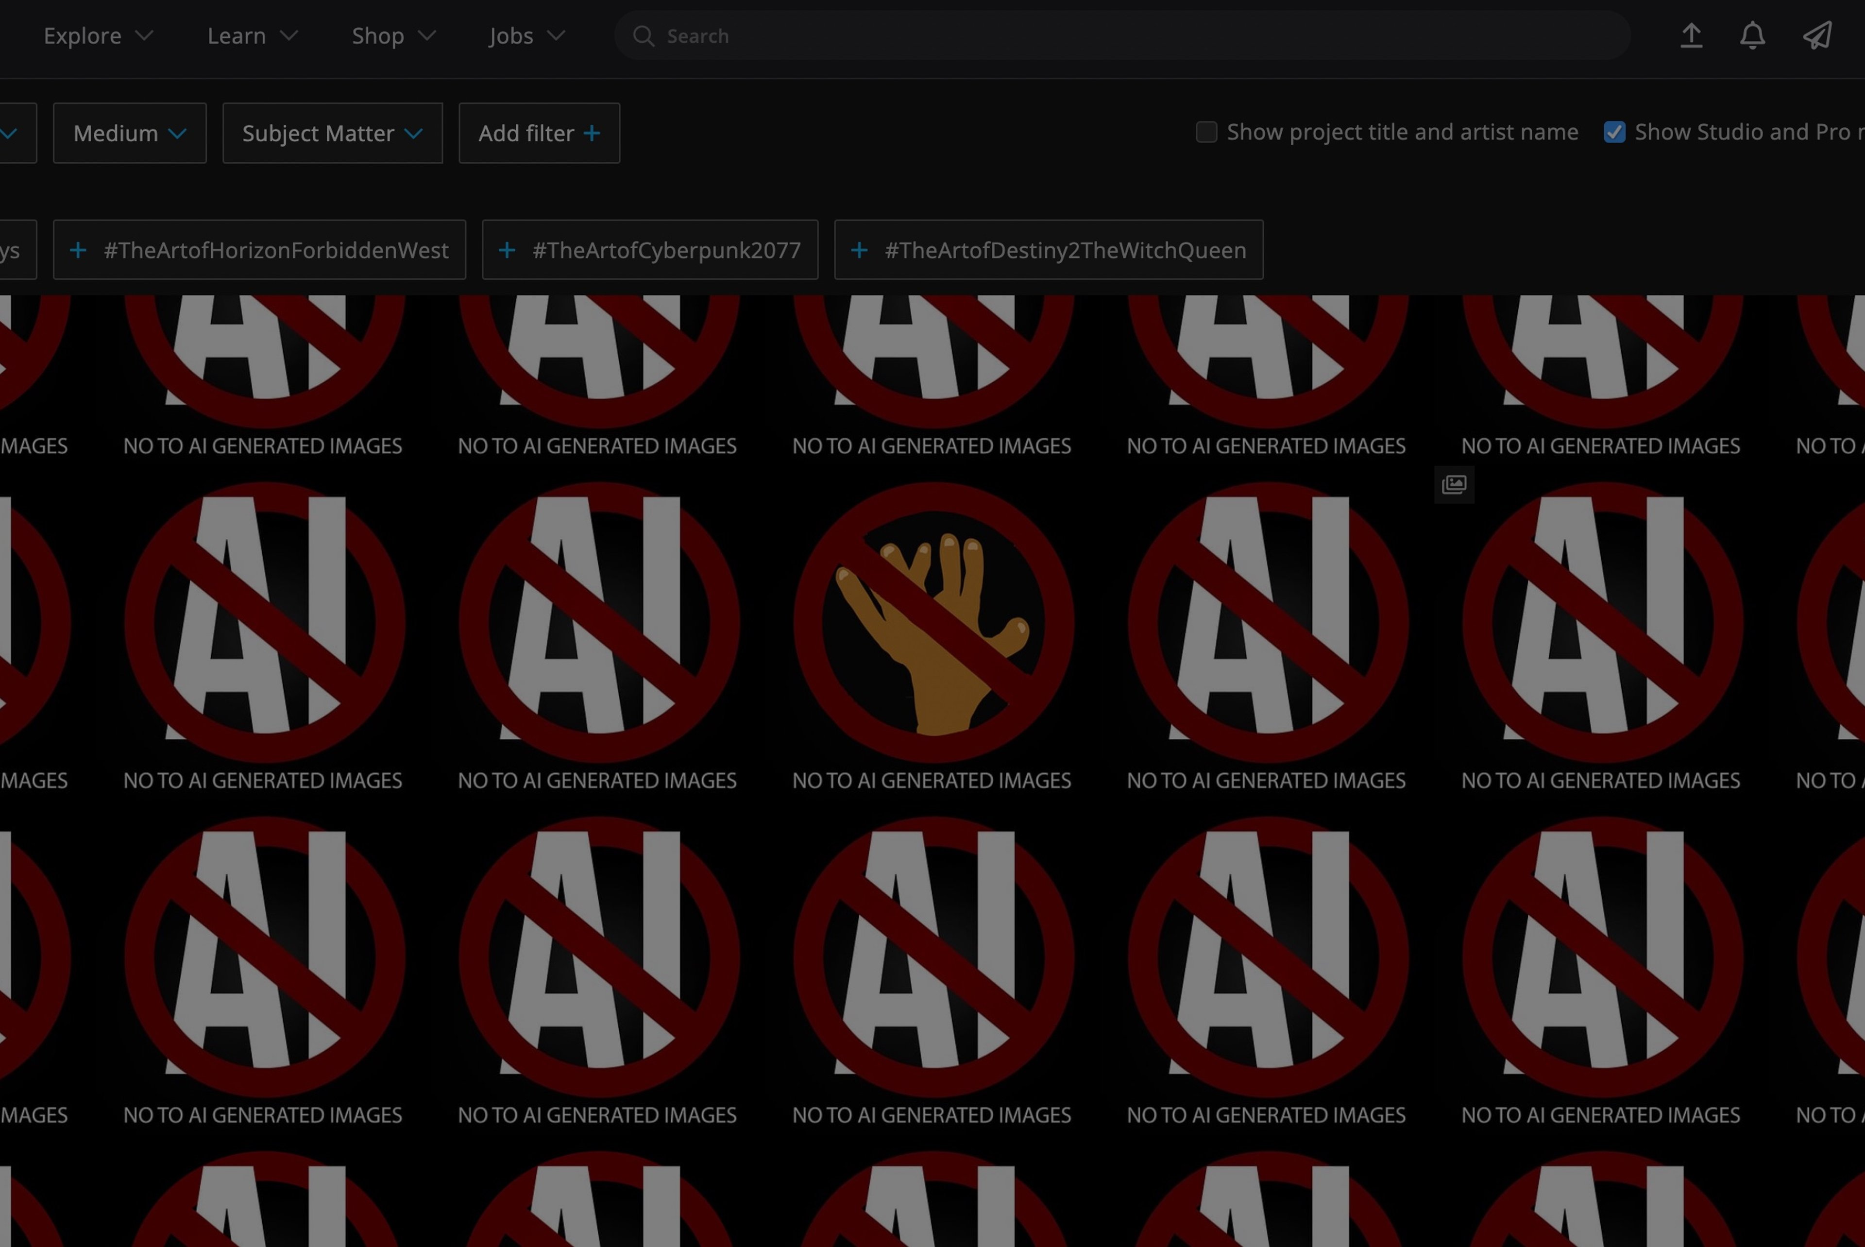The image size is (1865, 1247).
Task: Open messages via paper plane icon
Action: (x=1817, y=36)
